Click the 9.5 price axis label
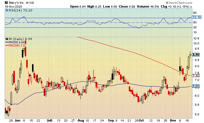This screenshot has height=123, width=204. 197,49
